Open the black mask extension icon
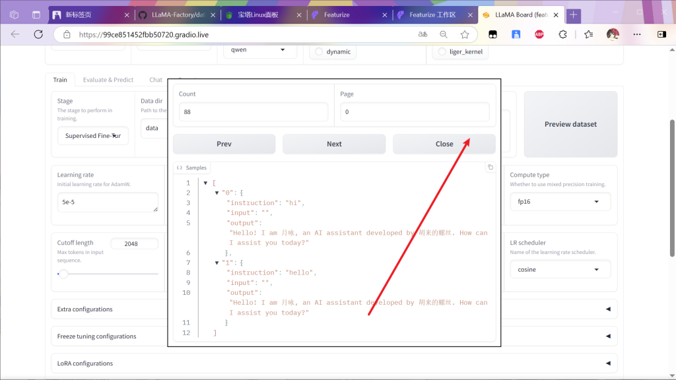The image size is (676, 380). tap(492, 34)
